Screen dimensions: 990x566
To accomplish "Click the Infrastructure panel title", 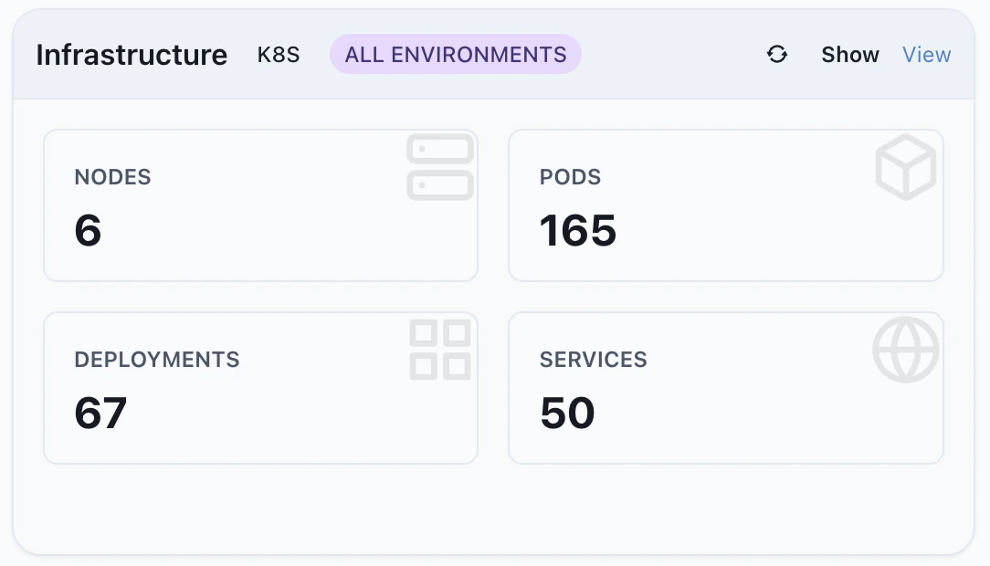I will coord(131,55).
